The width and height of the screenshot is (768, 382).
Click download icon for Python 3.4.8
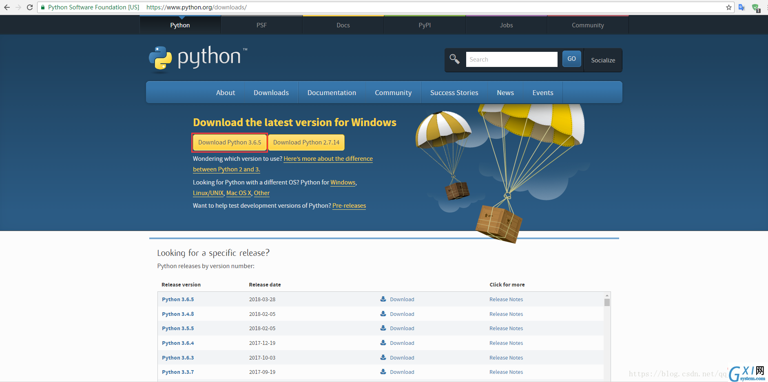[383, 313]
